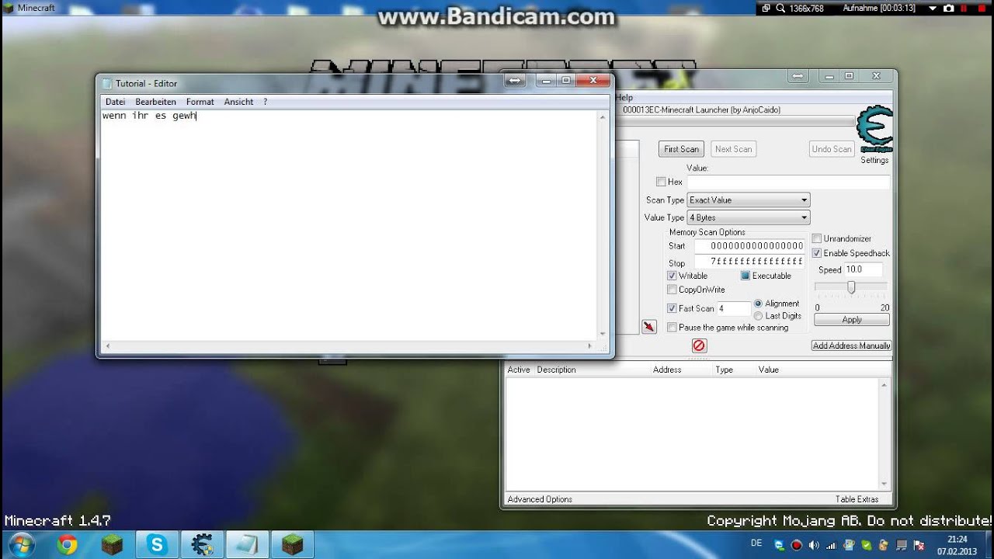Click the Speed input field
Viewport: 994px width, 559px height.
[864, 269]
